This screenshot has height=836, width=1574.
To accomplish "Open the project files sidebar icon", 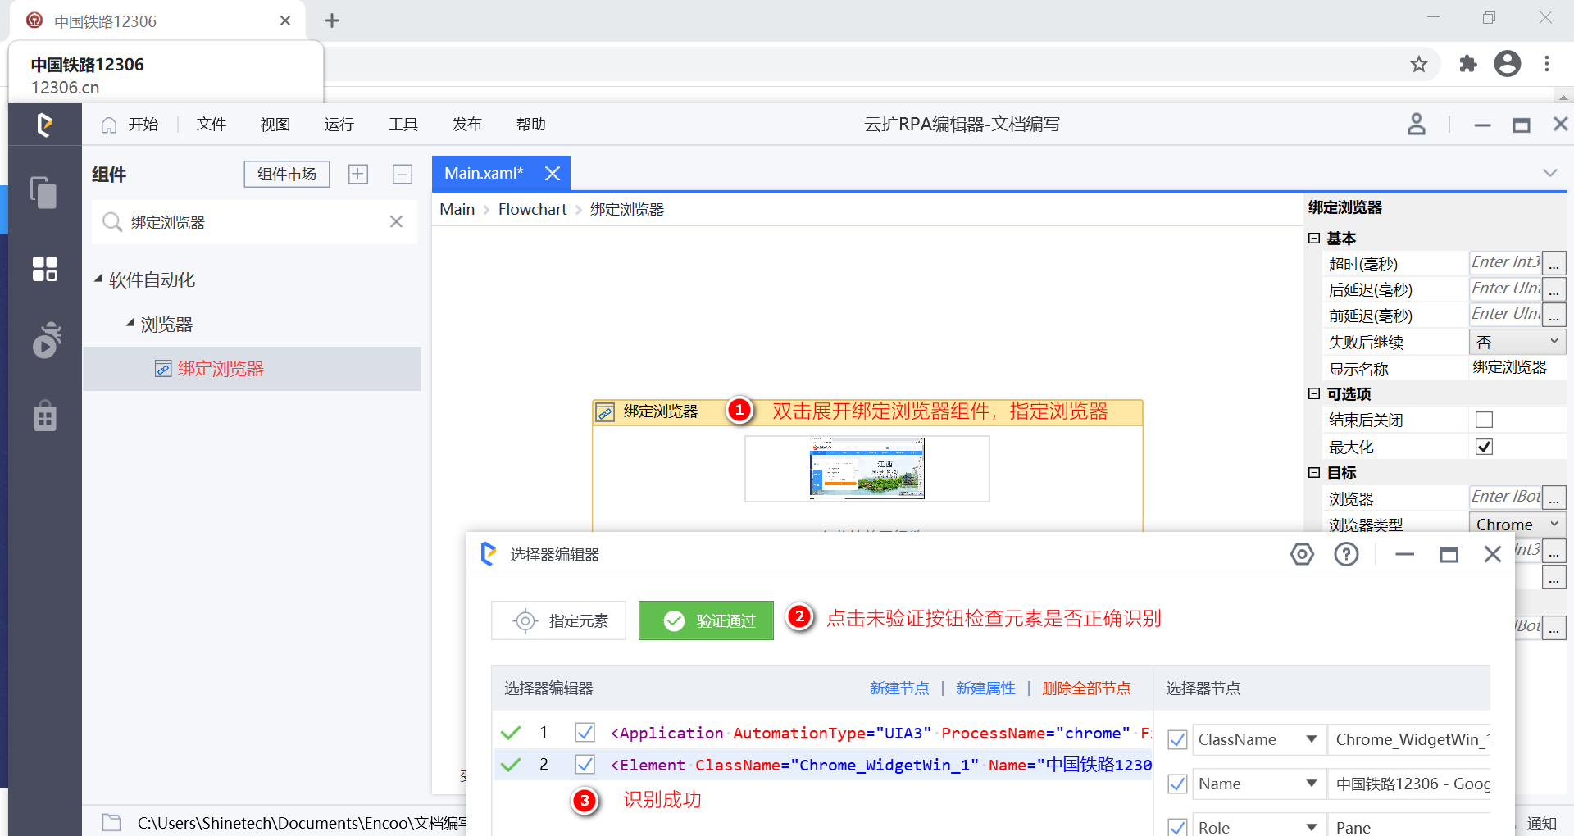I will pyautogui.click(x=44, y=193).
